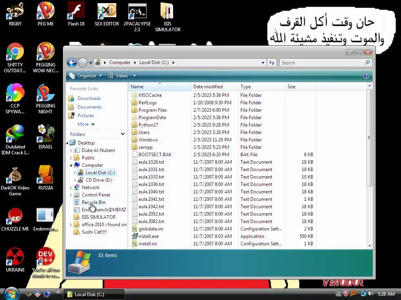Image resolution: width=401 pixels, height=300 pixels.
Task: Expand the CD Drive (D:) node
Action: [x=75, y=180]
